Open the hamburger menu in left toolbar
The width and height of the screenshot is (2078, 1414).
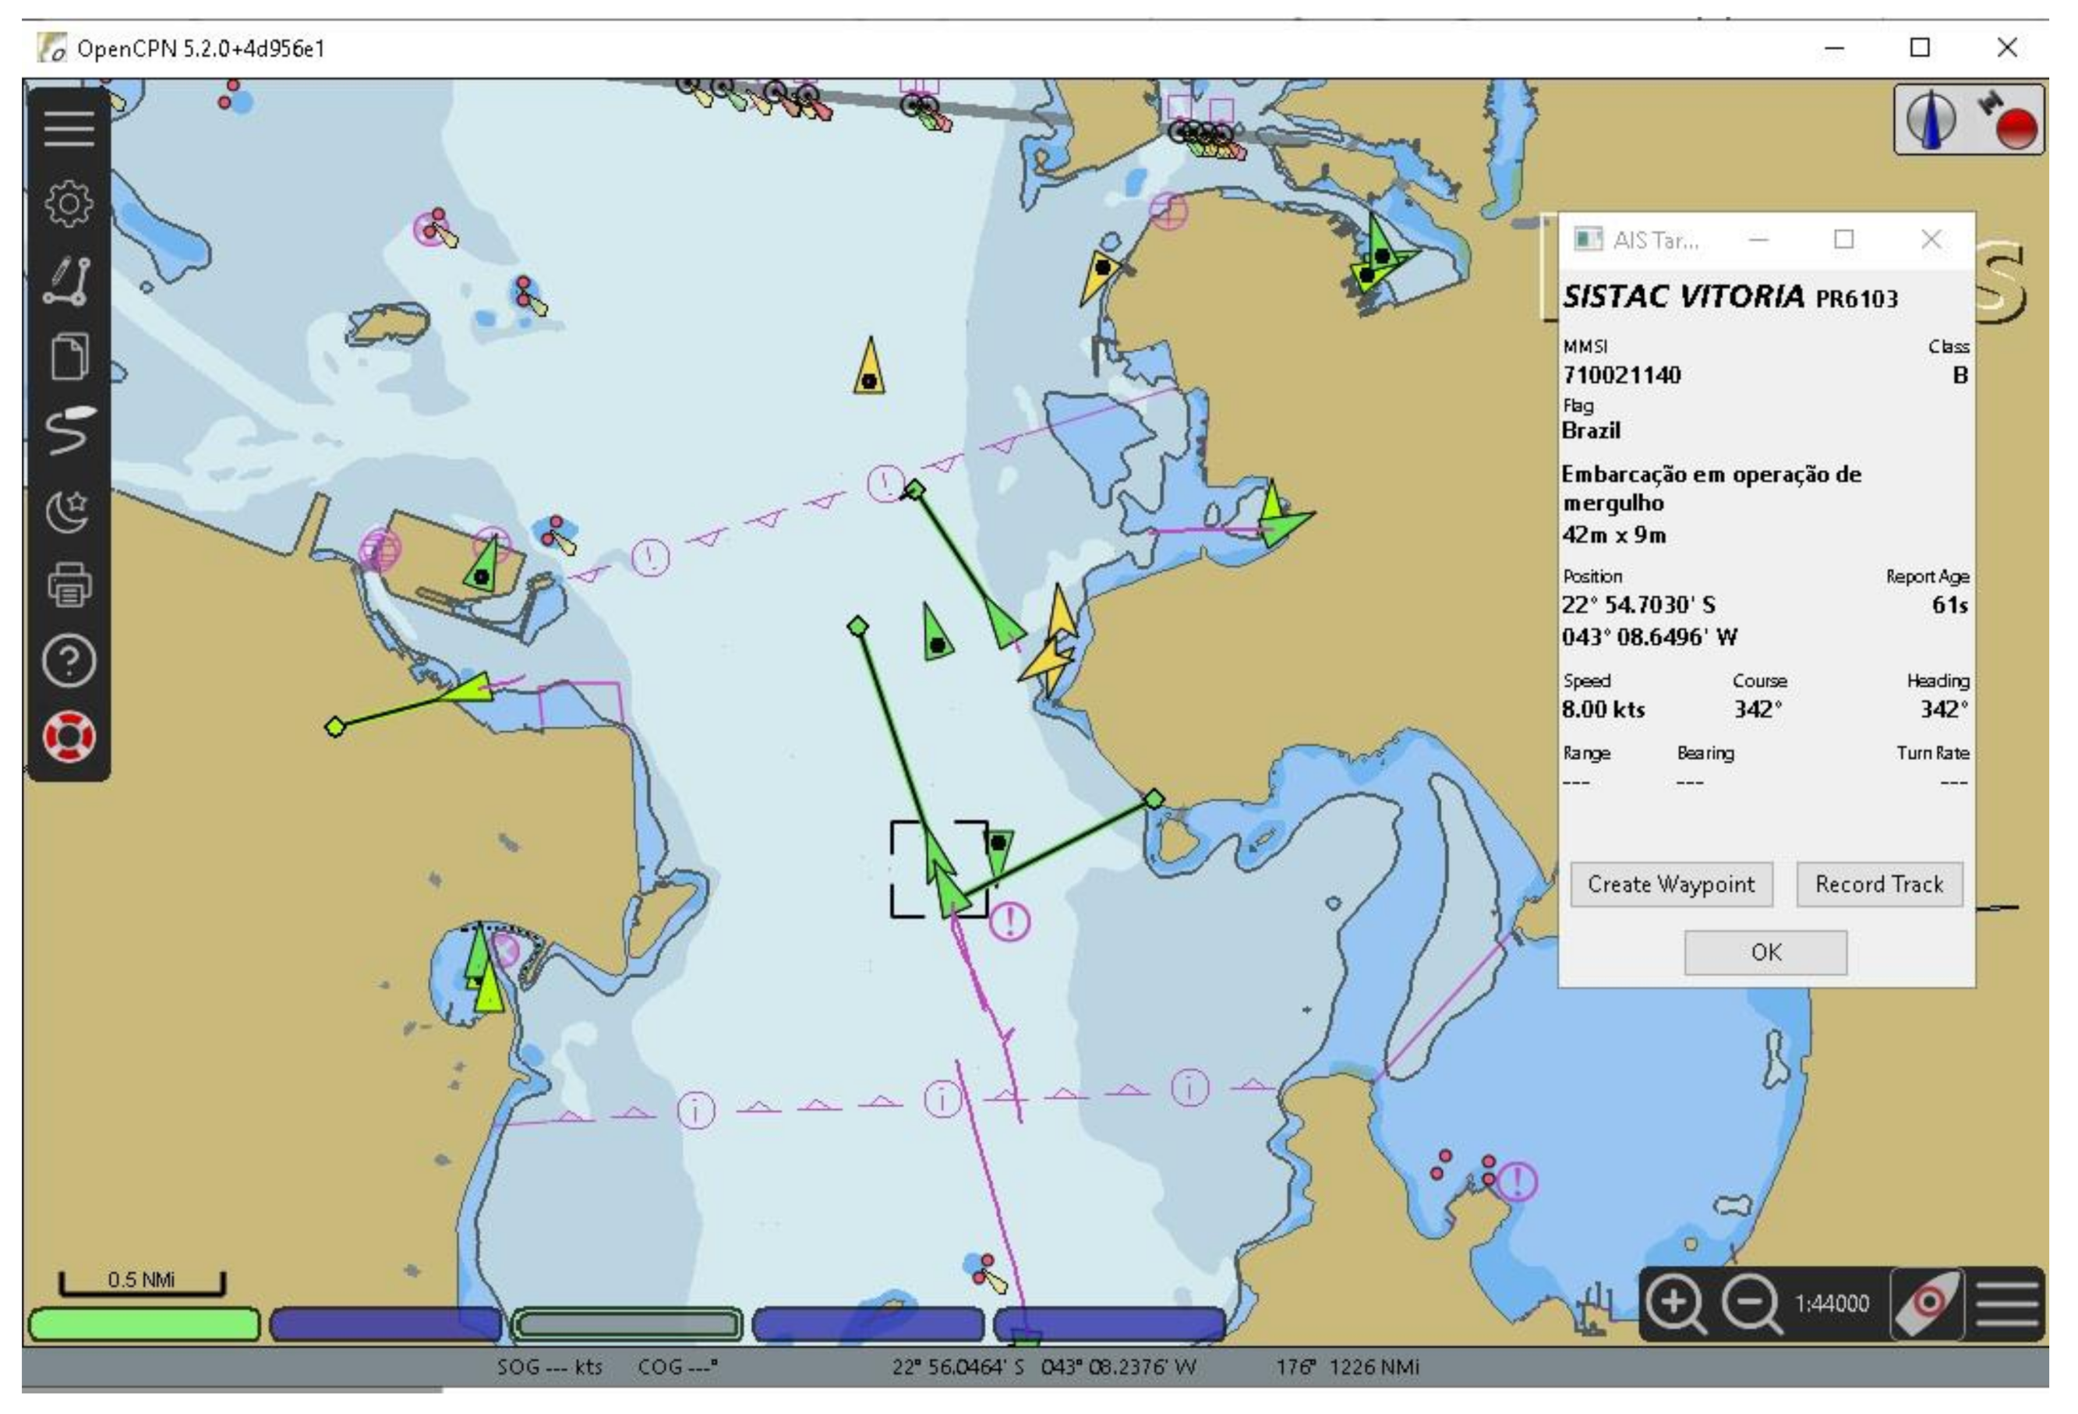[69, 129]
